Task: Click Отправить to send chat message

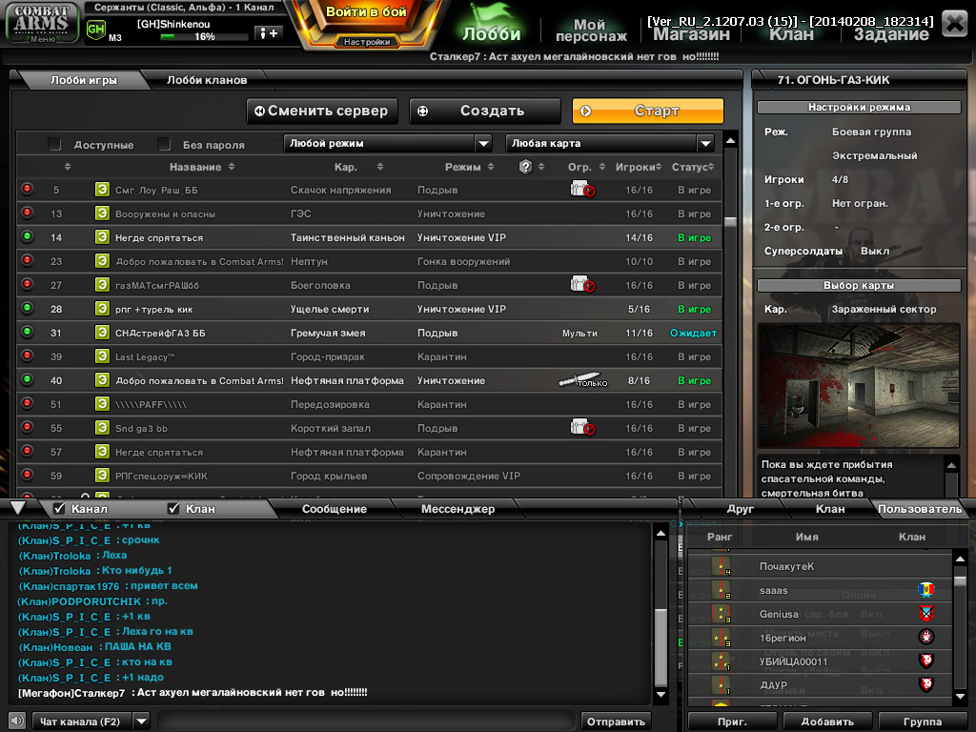Action: 616,722
